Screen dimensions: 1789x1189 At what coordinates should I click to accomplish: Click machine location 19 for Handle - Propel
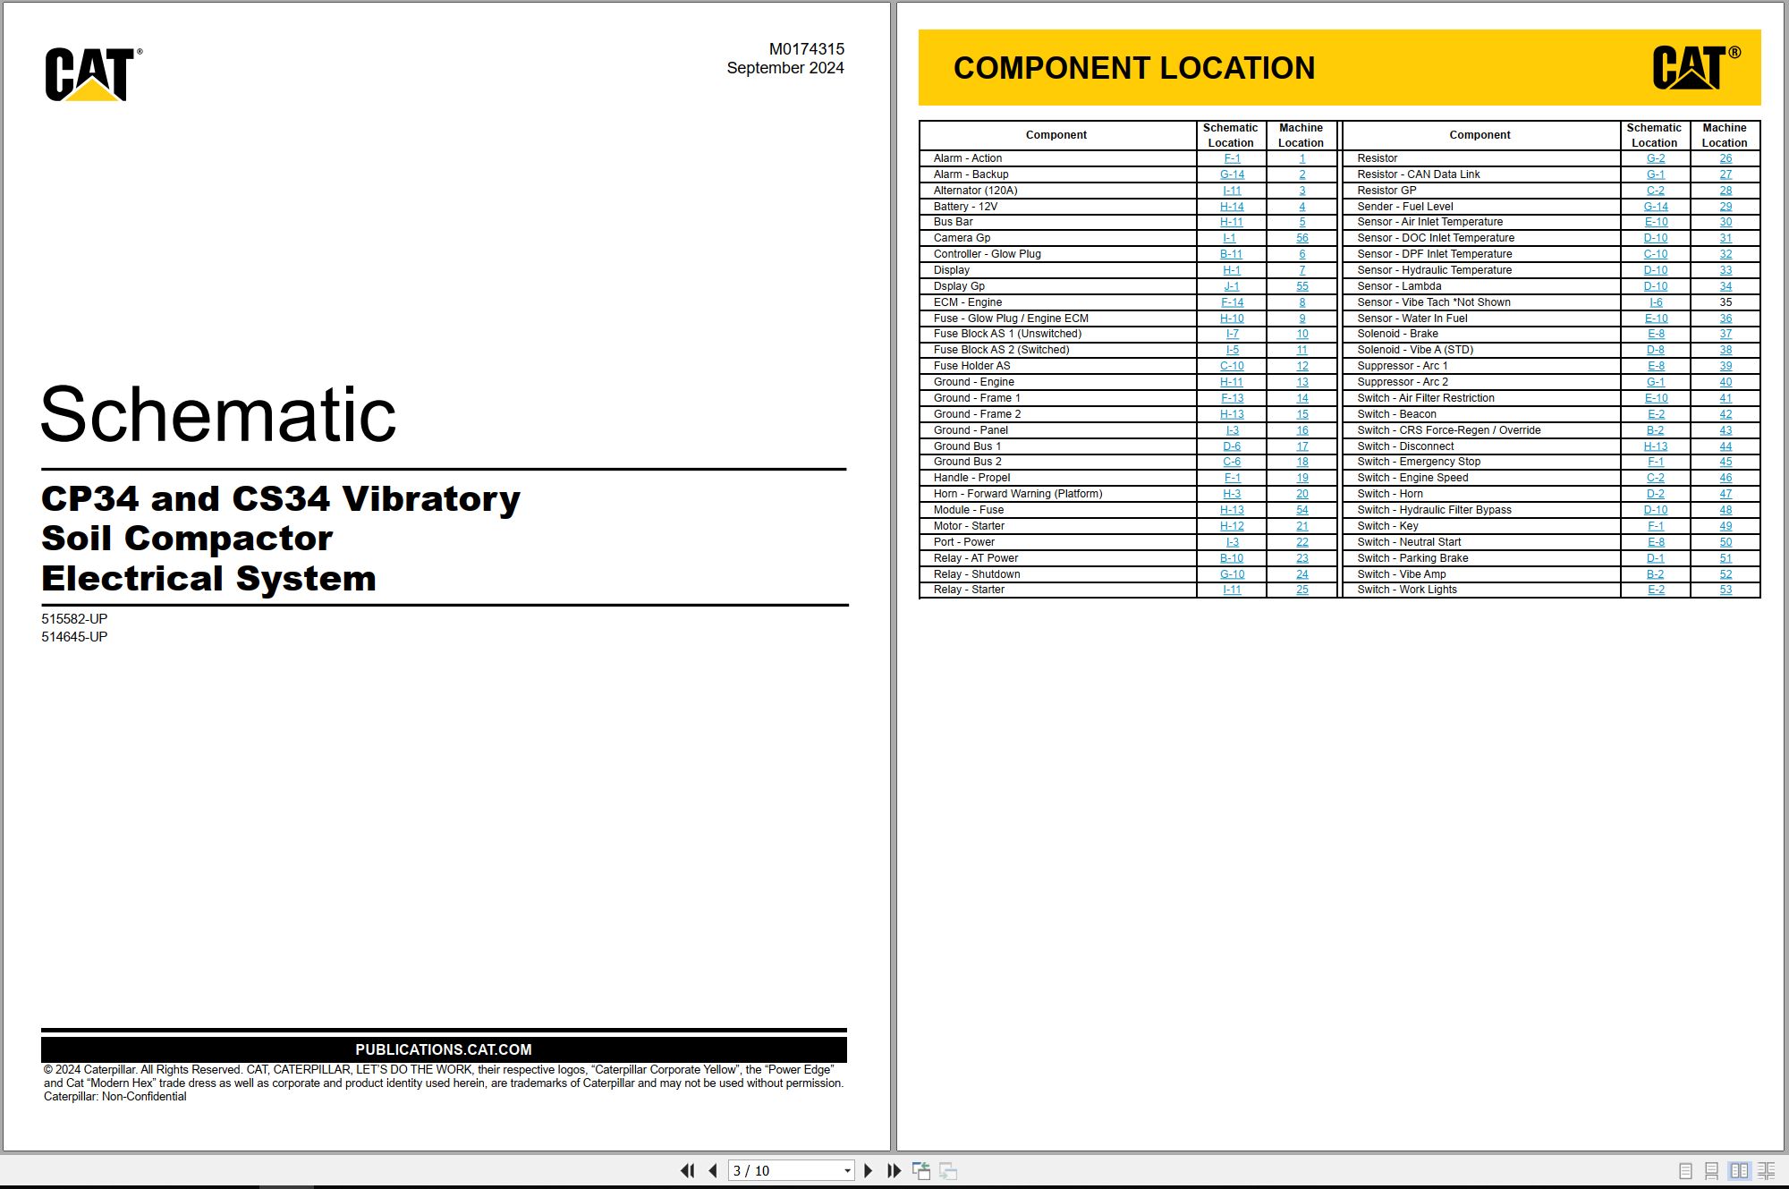1301,478
